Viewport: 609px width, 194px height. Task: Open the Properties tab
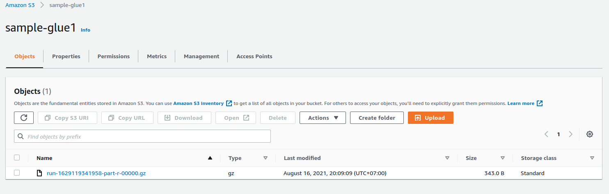[66, 56]
